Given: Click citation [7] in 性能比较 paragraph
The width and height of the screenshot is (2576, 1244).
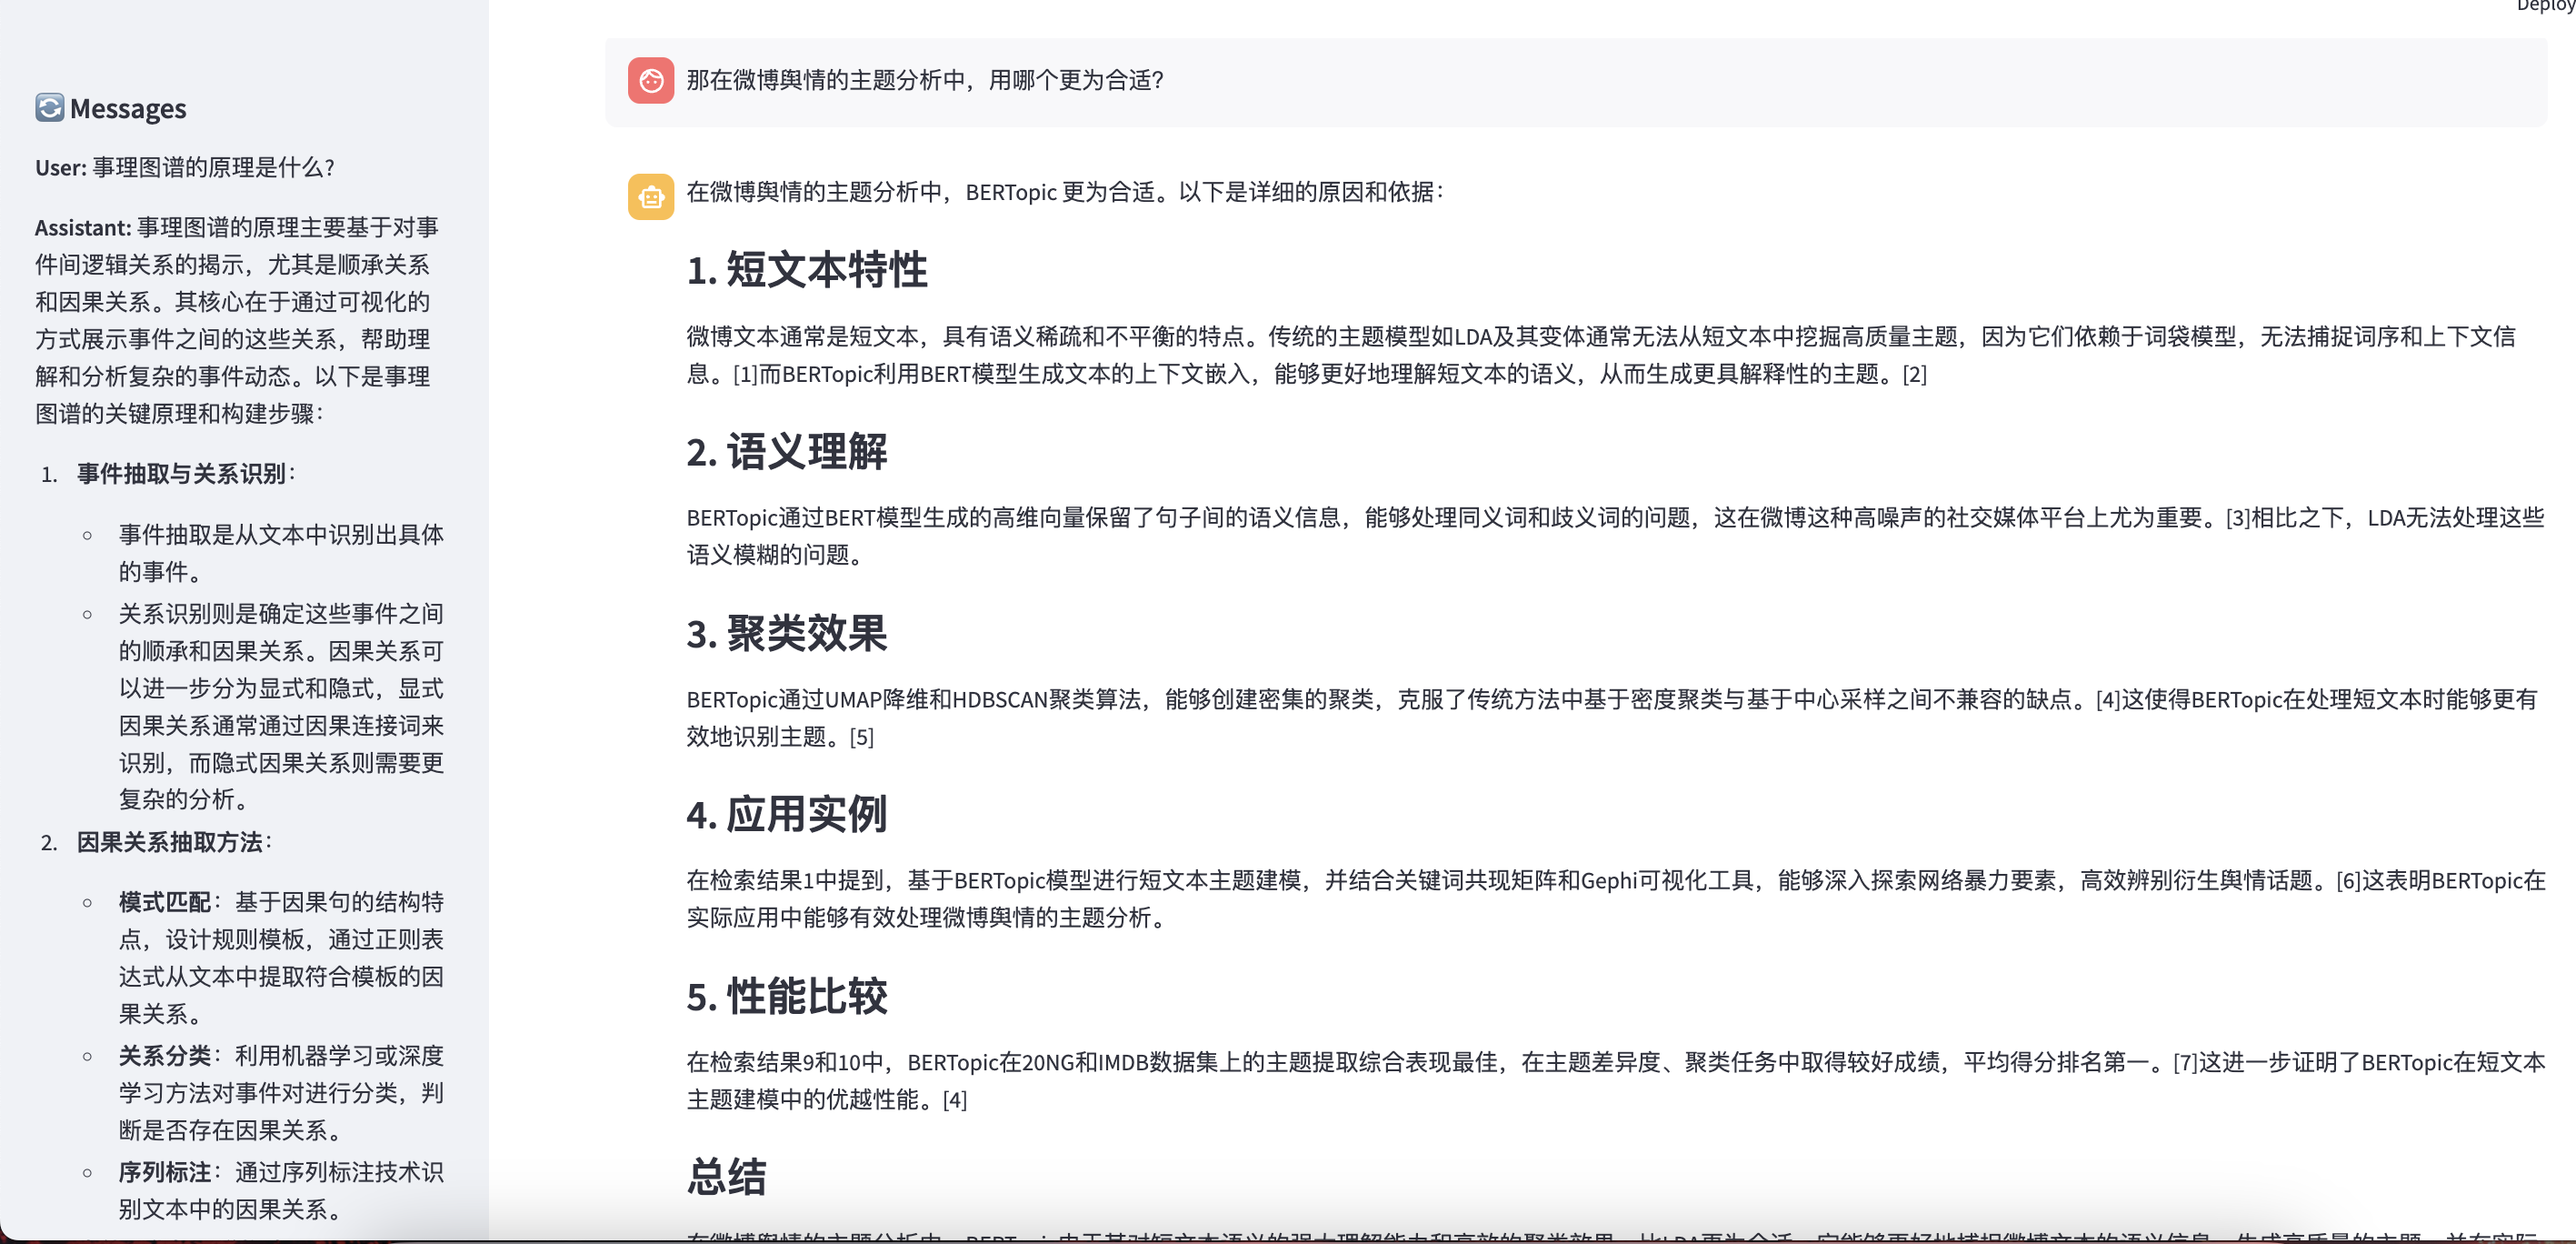Looking at the screenshot, I should tap(2186, 1062).
